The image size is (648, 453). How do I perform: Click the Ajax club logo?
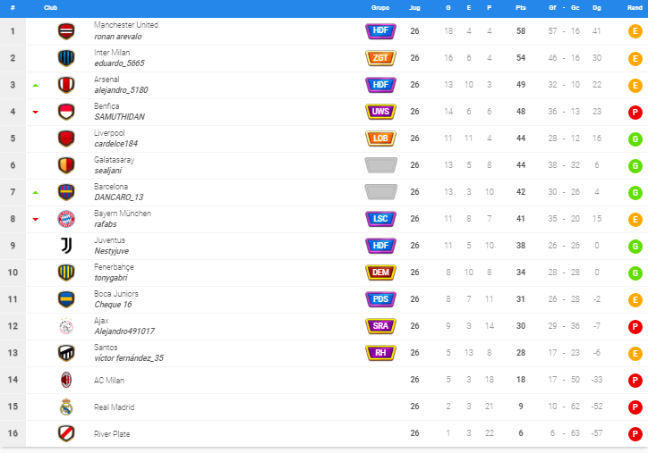coord(66,326)
